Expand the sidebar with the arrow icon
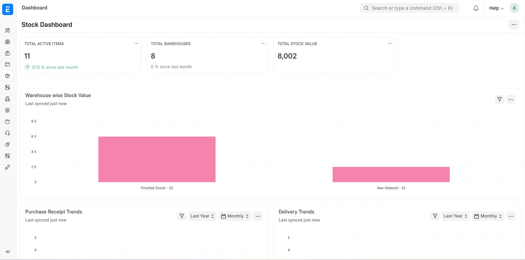Viewport: 525px width, 260px height. pos(7,252)
